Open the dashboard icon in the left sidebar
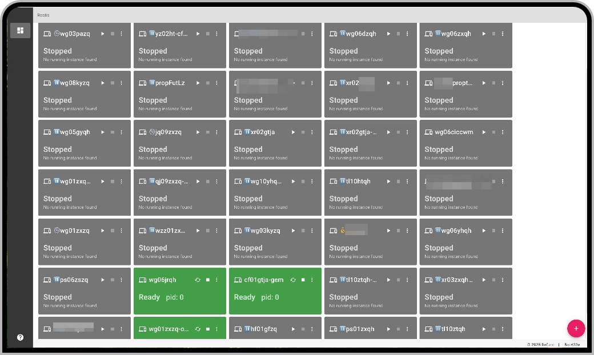 click(20, 30)
